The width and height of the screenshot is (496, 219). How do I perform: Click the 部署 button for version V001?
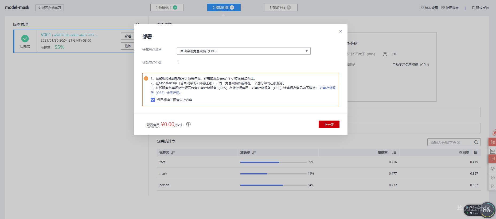128,36
